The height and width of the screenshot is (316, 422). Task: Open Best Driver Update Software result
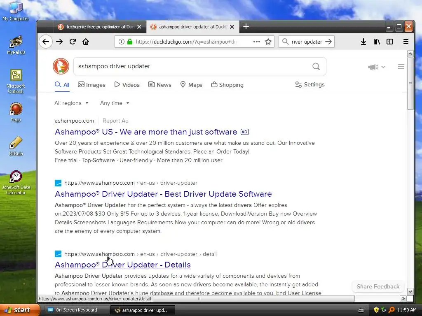pyautogui.click(x=163, y=194)
